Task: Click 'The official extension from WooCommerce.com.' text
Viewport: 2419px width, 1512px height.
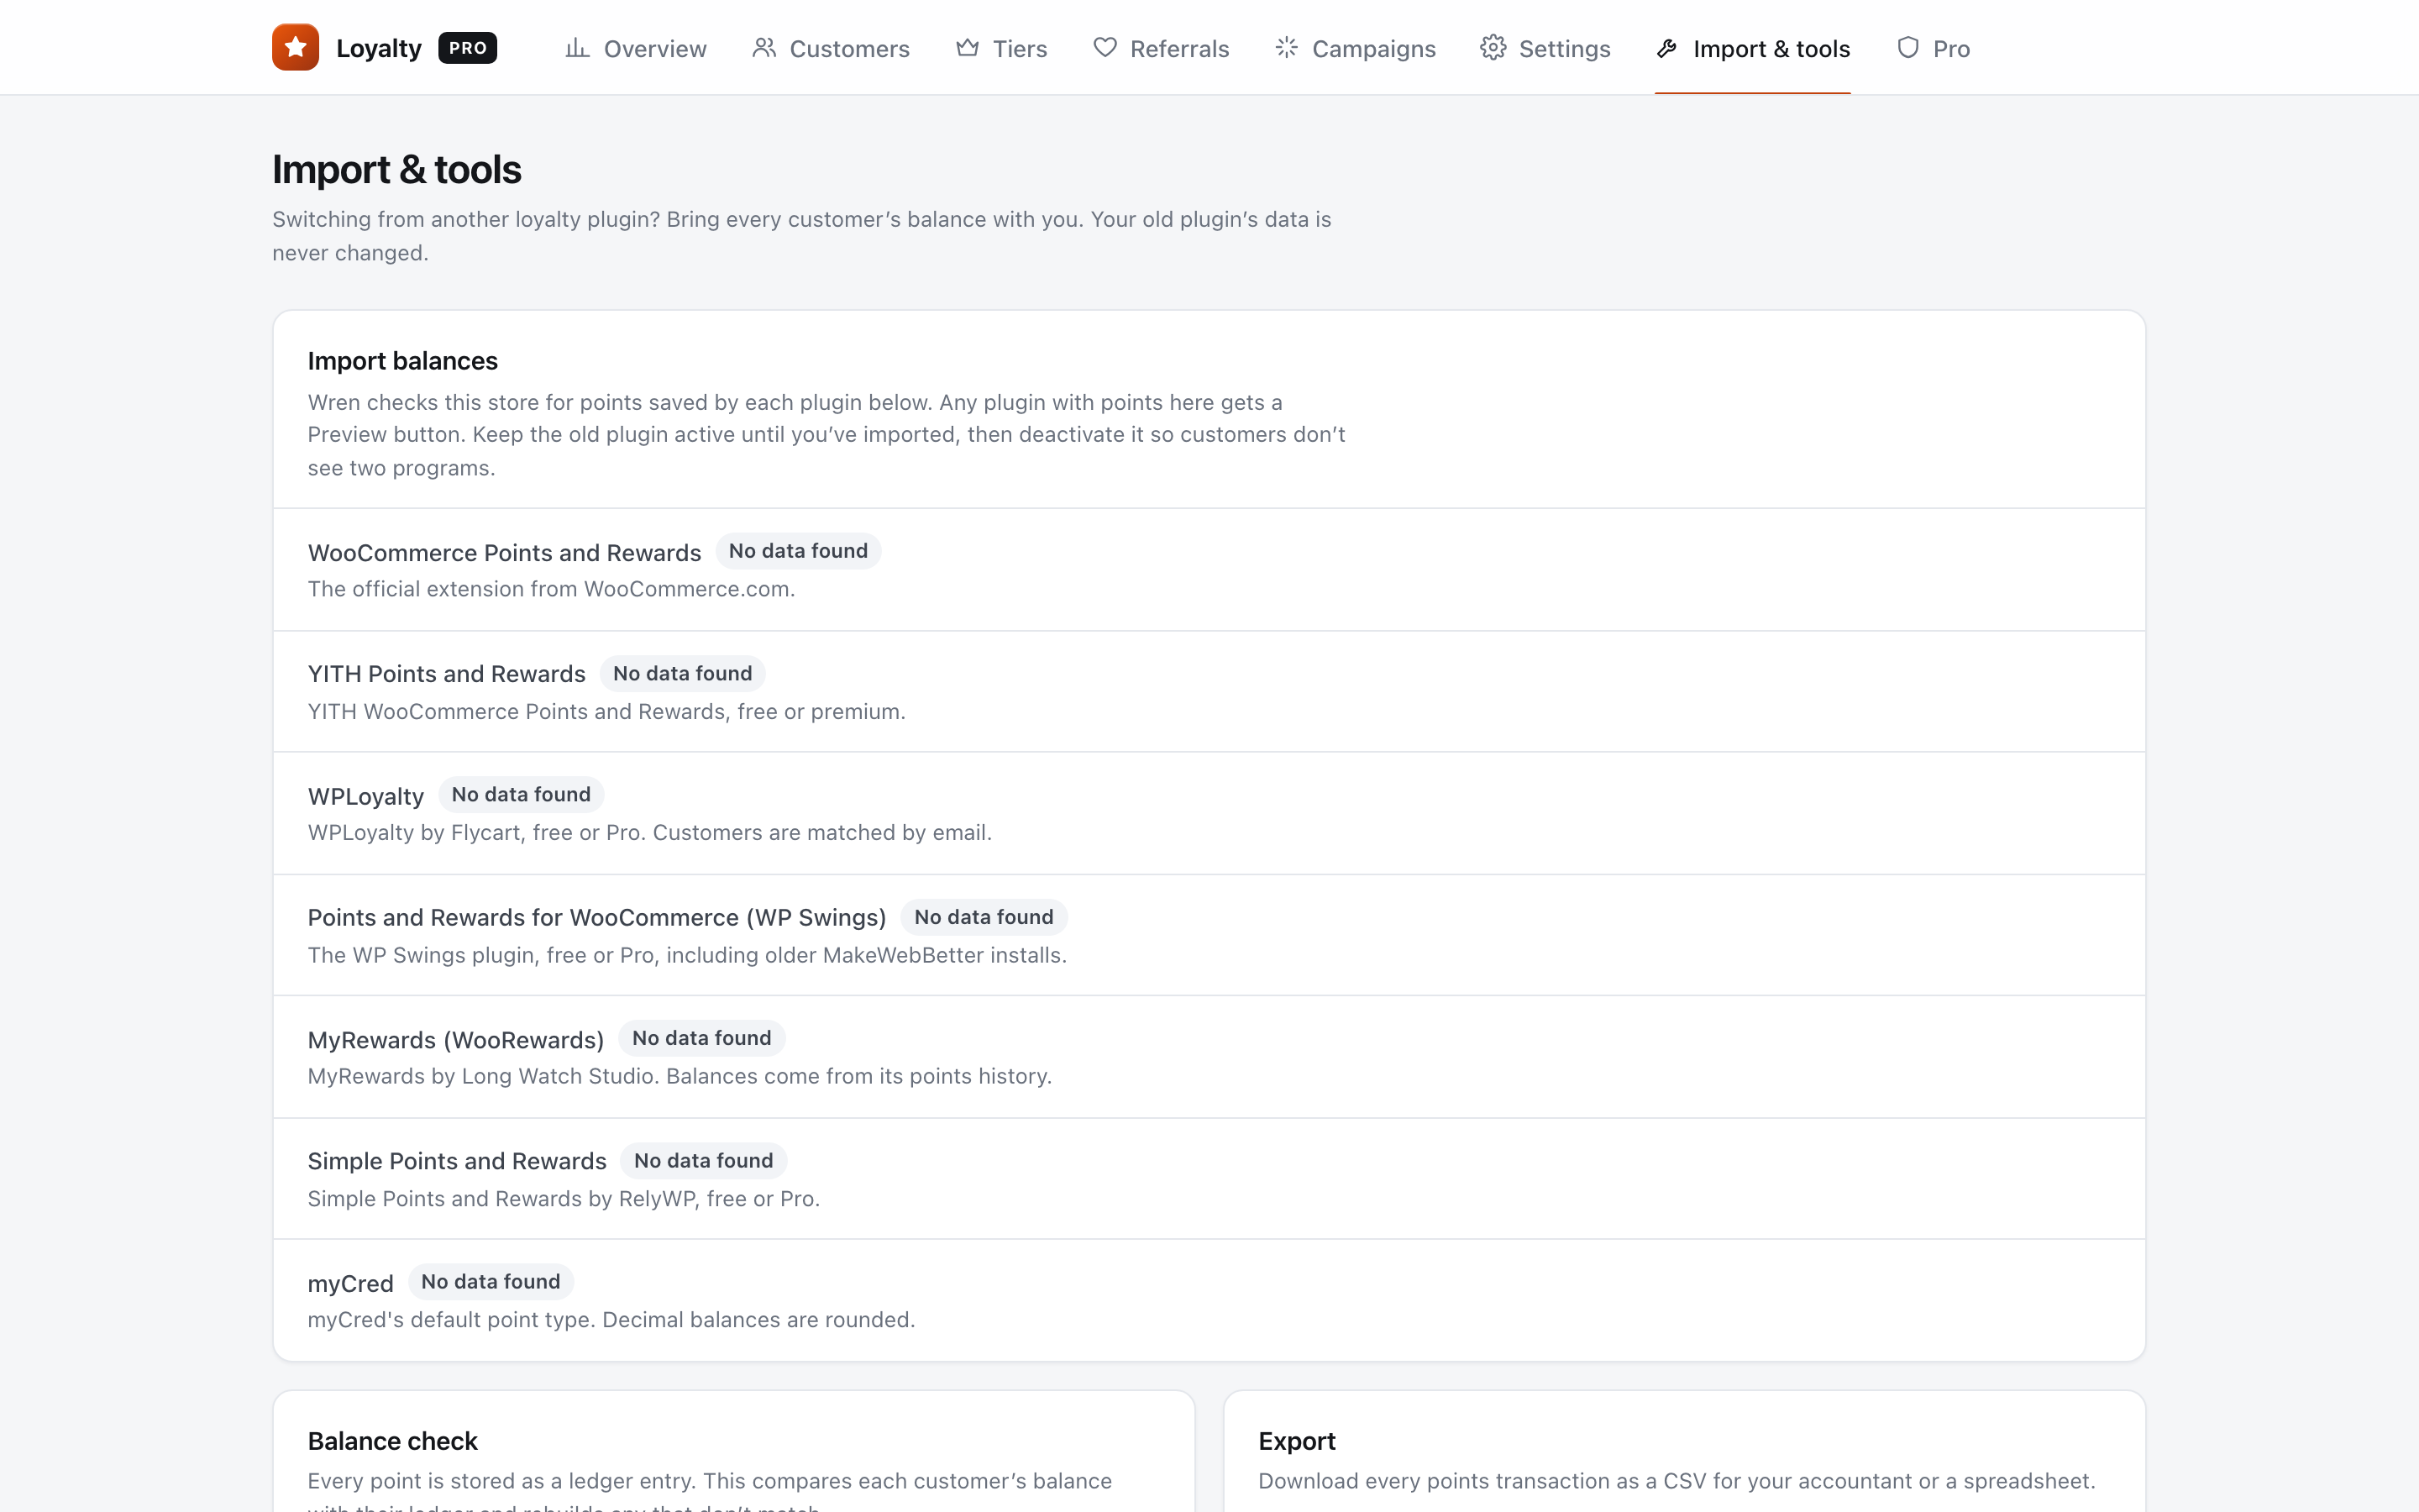Action: click(x=552, y=589)
